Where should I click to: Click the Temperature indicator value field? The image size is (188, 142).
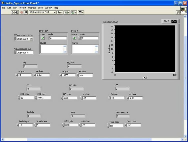tap(123, 116)
